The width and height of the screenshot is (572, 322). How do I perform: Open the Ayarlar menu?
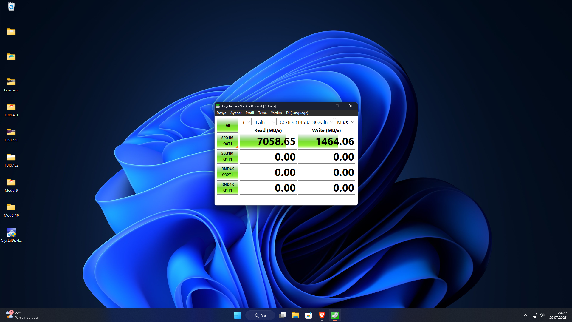(x=236, y=113)
